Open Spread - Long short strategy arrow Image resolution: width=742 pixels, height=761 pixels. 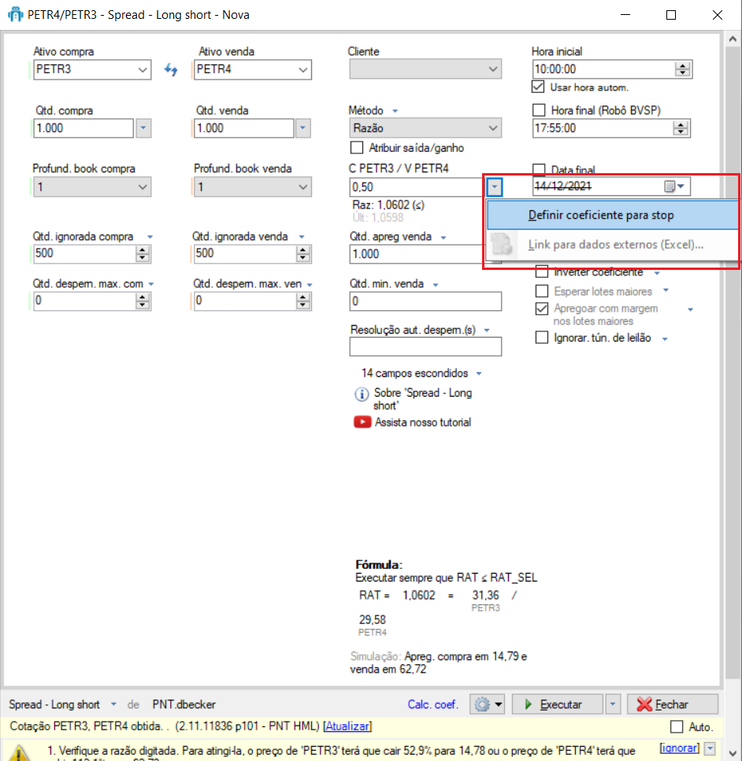[x=113, y=704]
